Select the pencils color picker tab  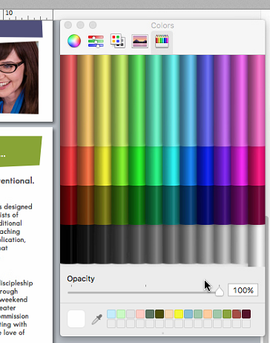pyautogui.click(x=162, y=41)
